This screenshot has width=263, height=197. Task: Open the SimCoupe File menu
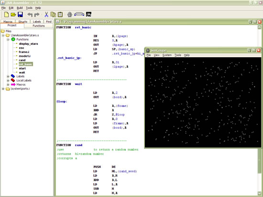149,55
